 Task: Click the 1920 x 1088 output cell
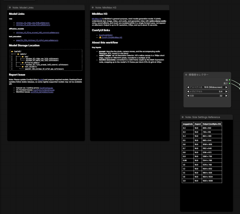212,181
